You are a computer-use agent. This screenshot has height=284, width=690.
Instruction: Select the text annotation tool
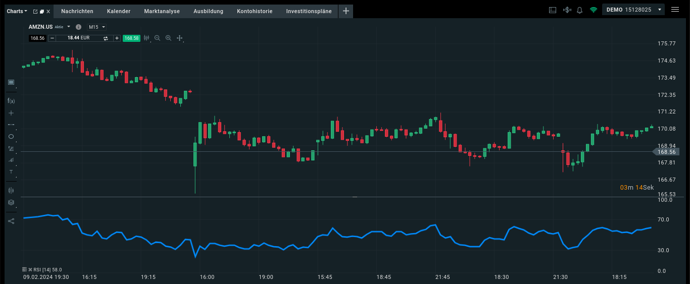click(x=11, y=172)
